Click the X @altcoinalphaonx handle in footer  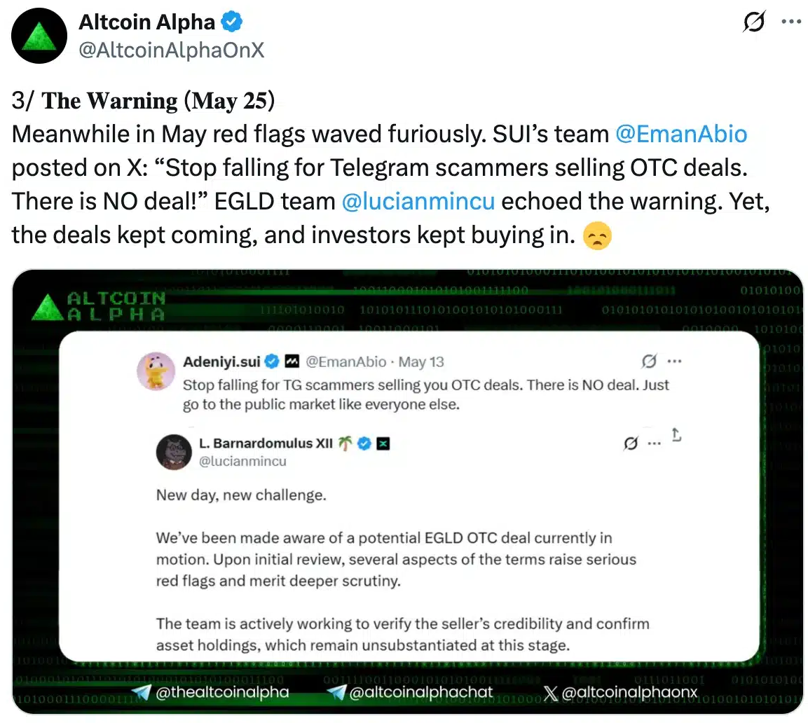[620, 692]
